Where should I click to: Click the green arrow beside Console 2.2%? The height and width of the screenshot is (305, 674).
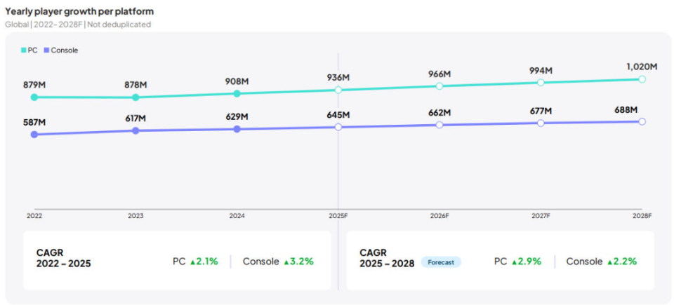click(x=610, y=262)
